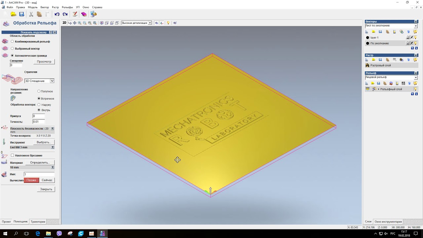The height and width of the screenshot is (238, 423).
Task: Set isometric view with the cube icon
Action: 102,23
